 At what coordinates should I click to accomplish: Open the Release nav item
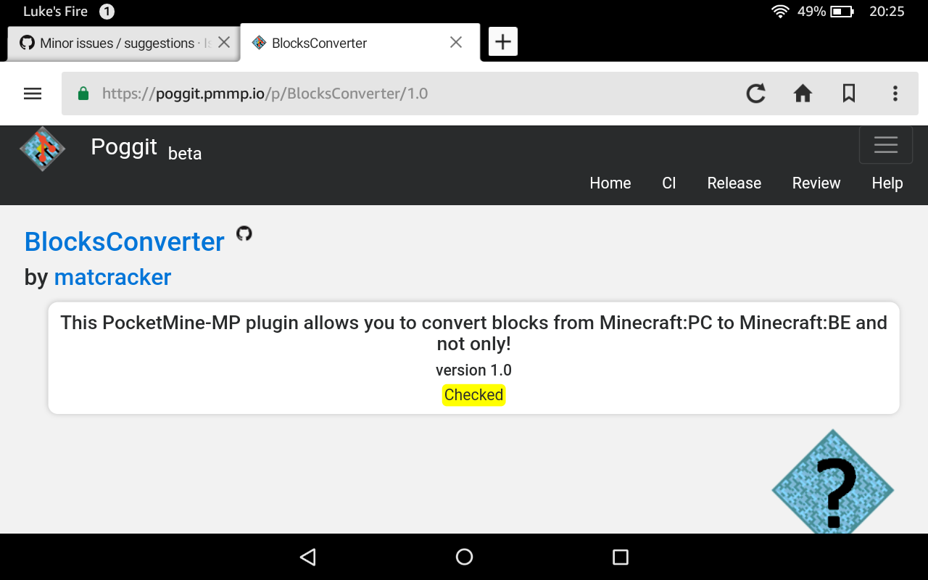pos(734,183)
